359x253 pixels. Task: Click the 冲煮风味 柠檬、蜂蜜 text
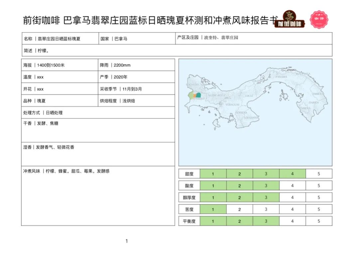[x=66, y=171]
